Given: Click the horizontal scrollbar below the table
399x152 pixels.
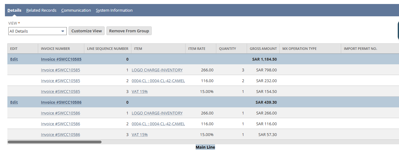Looking at the screenshot, I should click(x=54, y=142).
